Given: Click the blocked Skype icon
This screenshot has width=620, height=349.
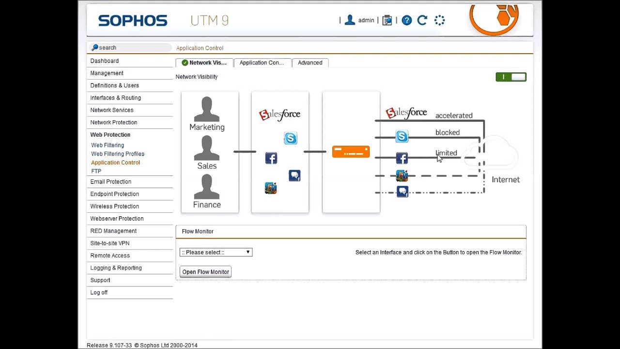Looking at the screenshot, I should click(402, 137).
